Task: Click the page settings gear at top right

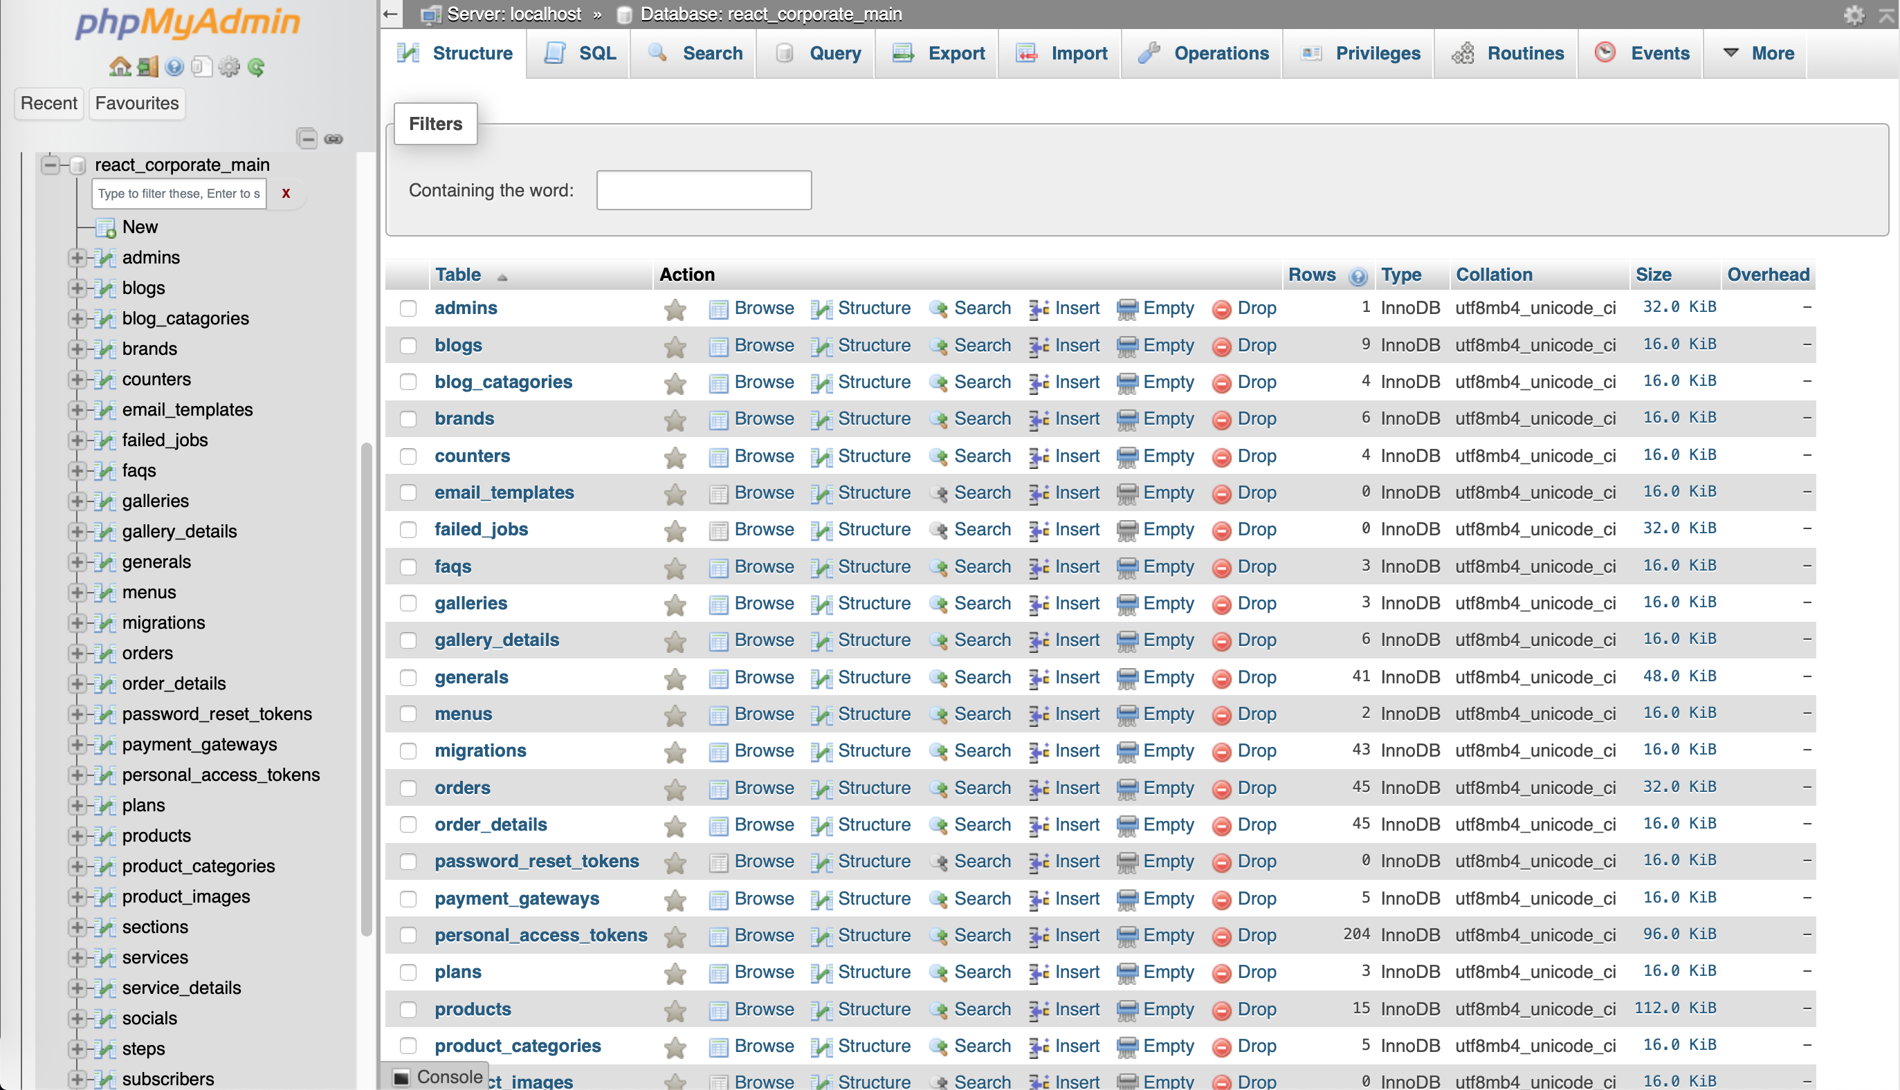Action: pos(1854,15)
